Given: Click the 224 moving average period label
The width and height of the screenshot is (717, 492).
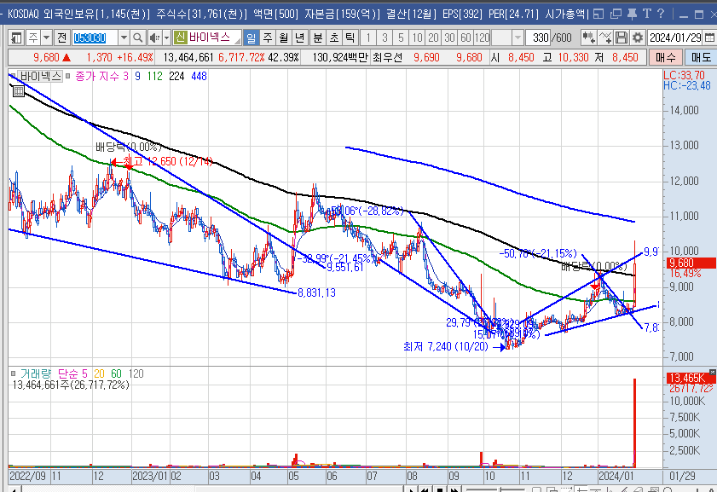Looking at the screenshot, I should point(176,77).
